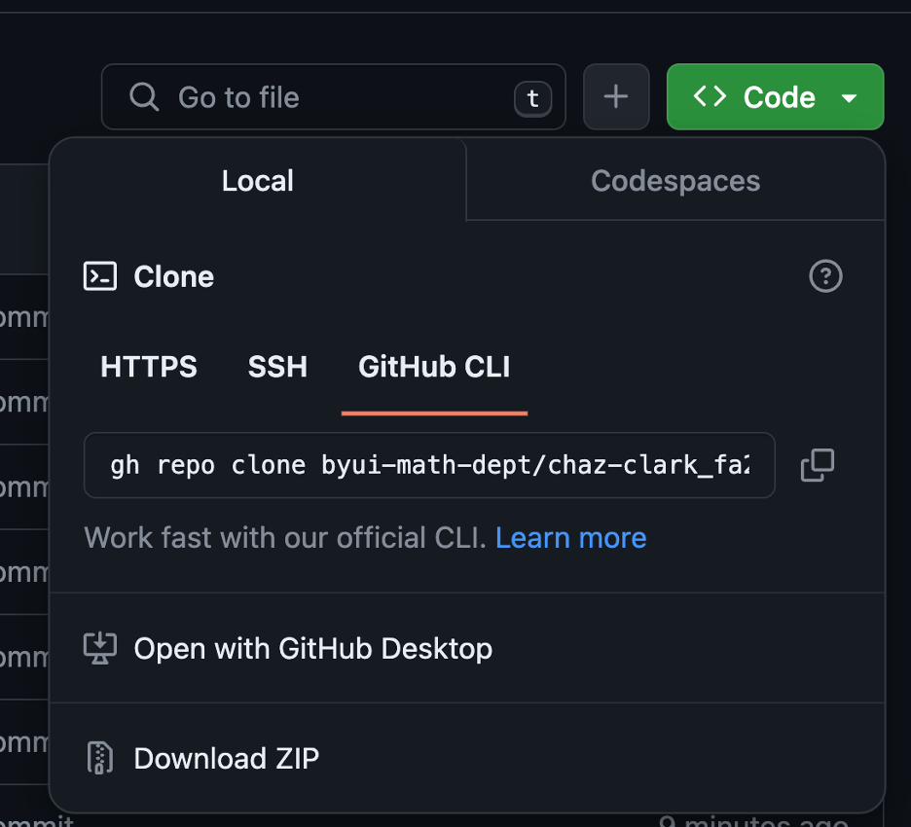Click Download ZIP
The image size is (911, 827).
[226, 758]
